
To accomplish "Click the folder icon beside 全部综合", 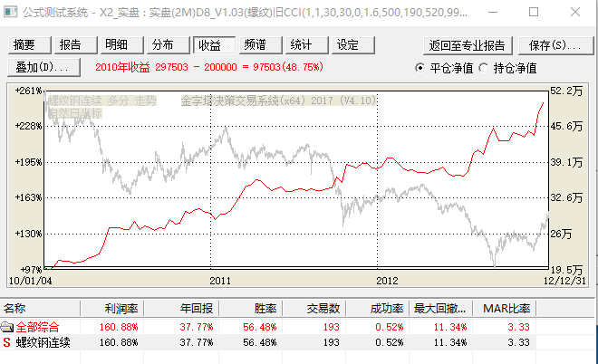I will [x=7, y=327].
